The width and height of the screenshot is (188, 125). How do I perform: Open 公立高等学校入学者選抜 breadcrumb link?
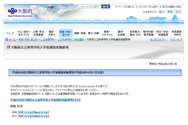click(70, 40)
